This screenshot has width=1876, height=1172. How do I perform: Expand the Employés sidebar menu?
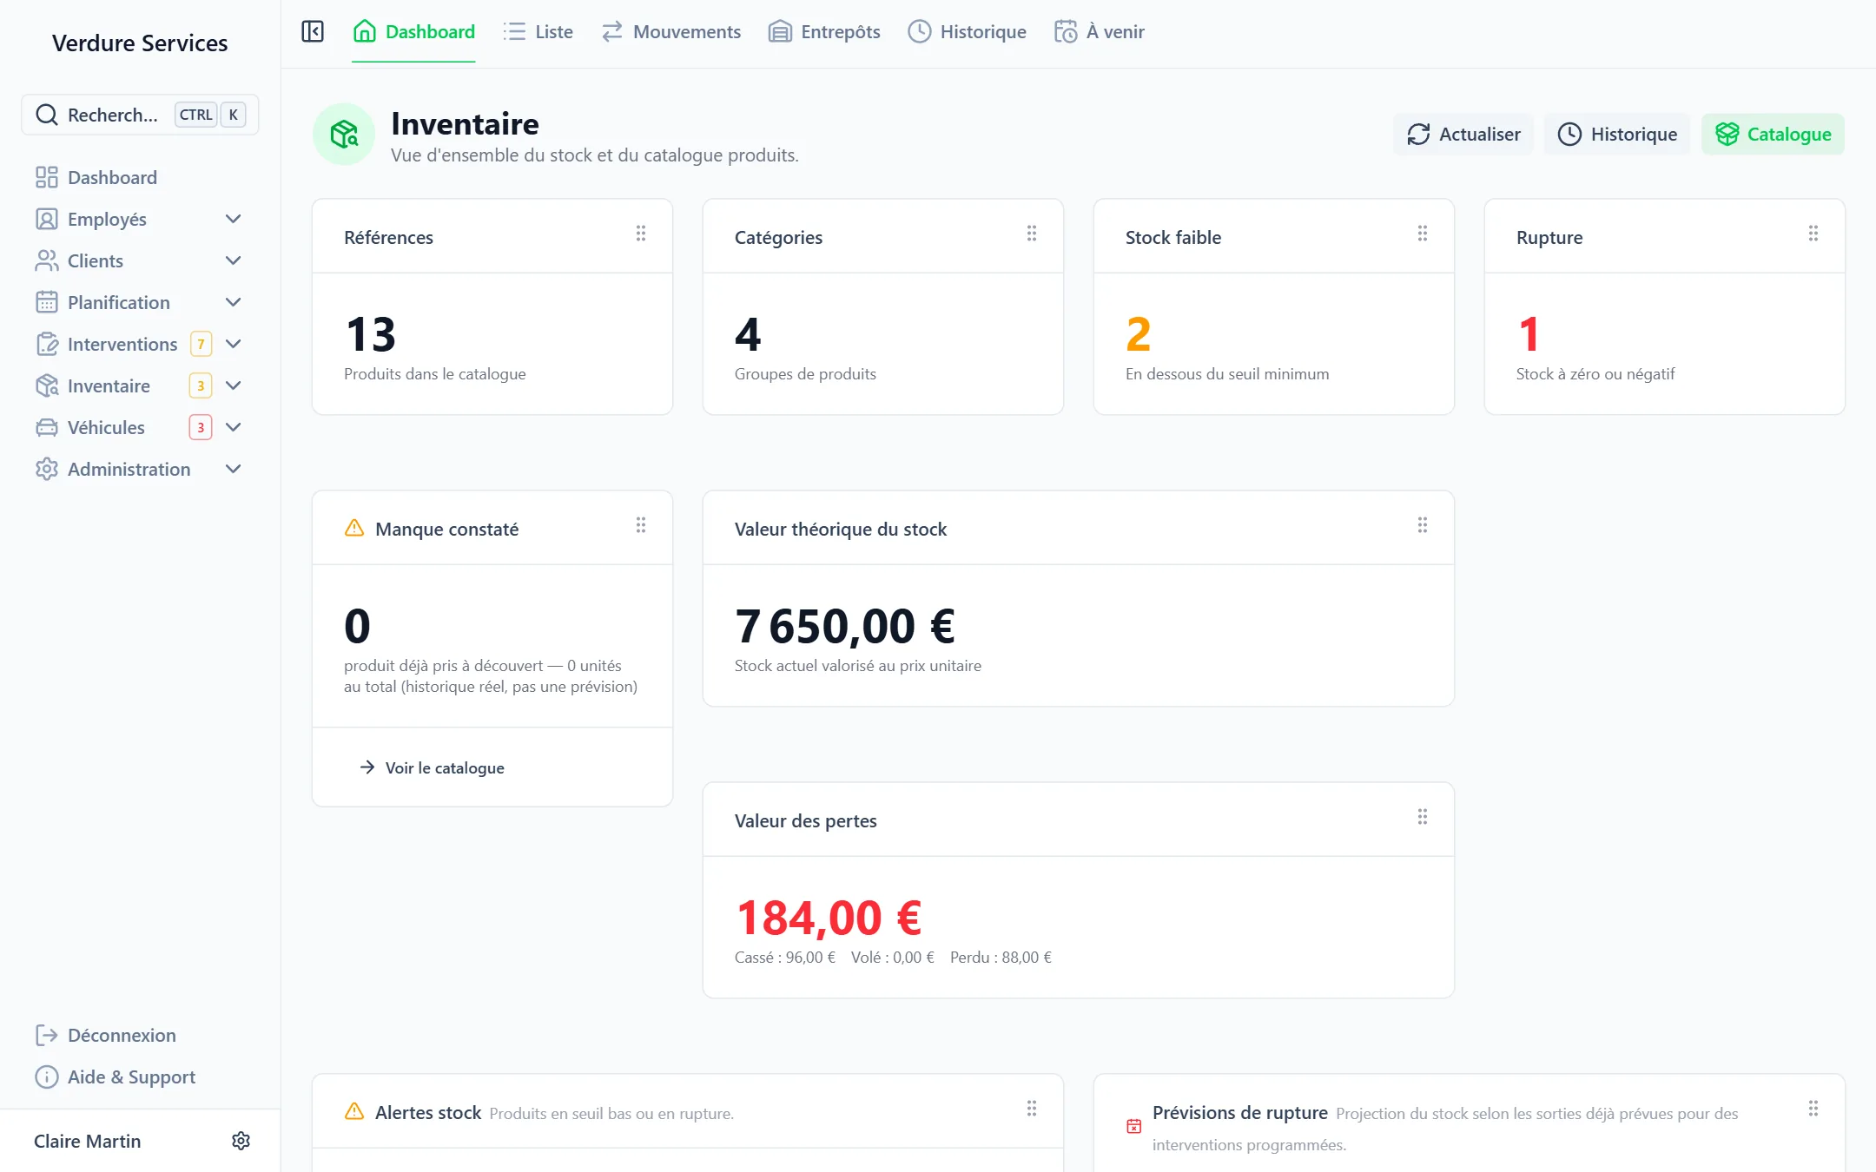click(x=233, y=219)
